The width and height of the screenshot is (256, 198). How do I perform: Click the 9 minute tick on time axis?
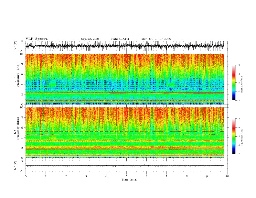pyautogui.click(x=207, y=176)
